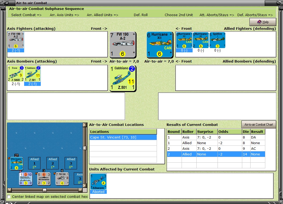Screen dimensions: 283x204
Task: Click the Axis 3 box on the map
Action: pos(78,178)
